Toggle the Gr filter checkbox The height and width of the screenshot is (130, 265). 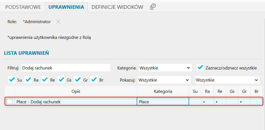pos(78,80)
